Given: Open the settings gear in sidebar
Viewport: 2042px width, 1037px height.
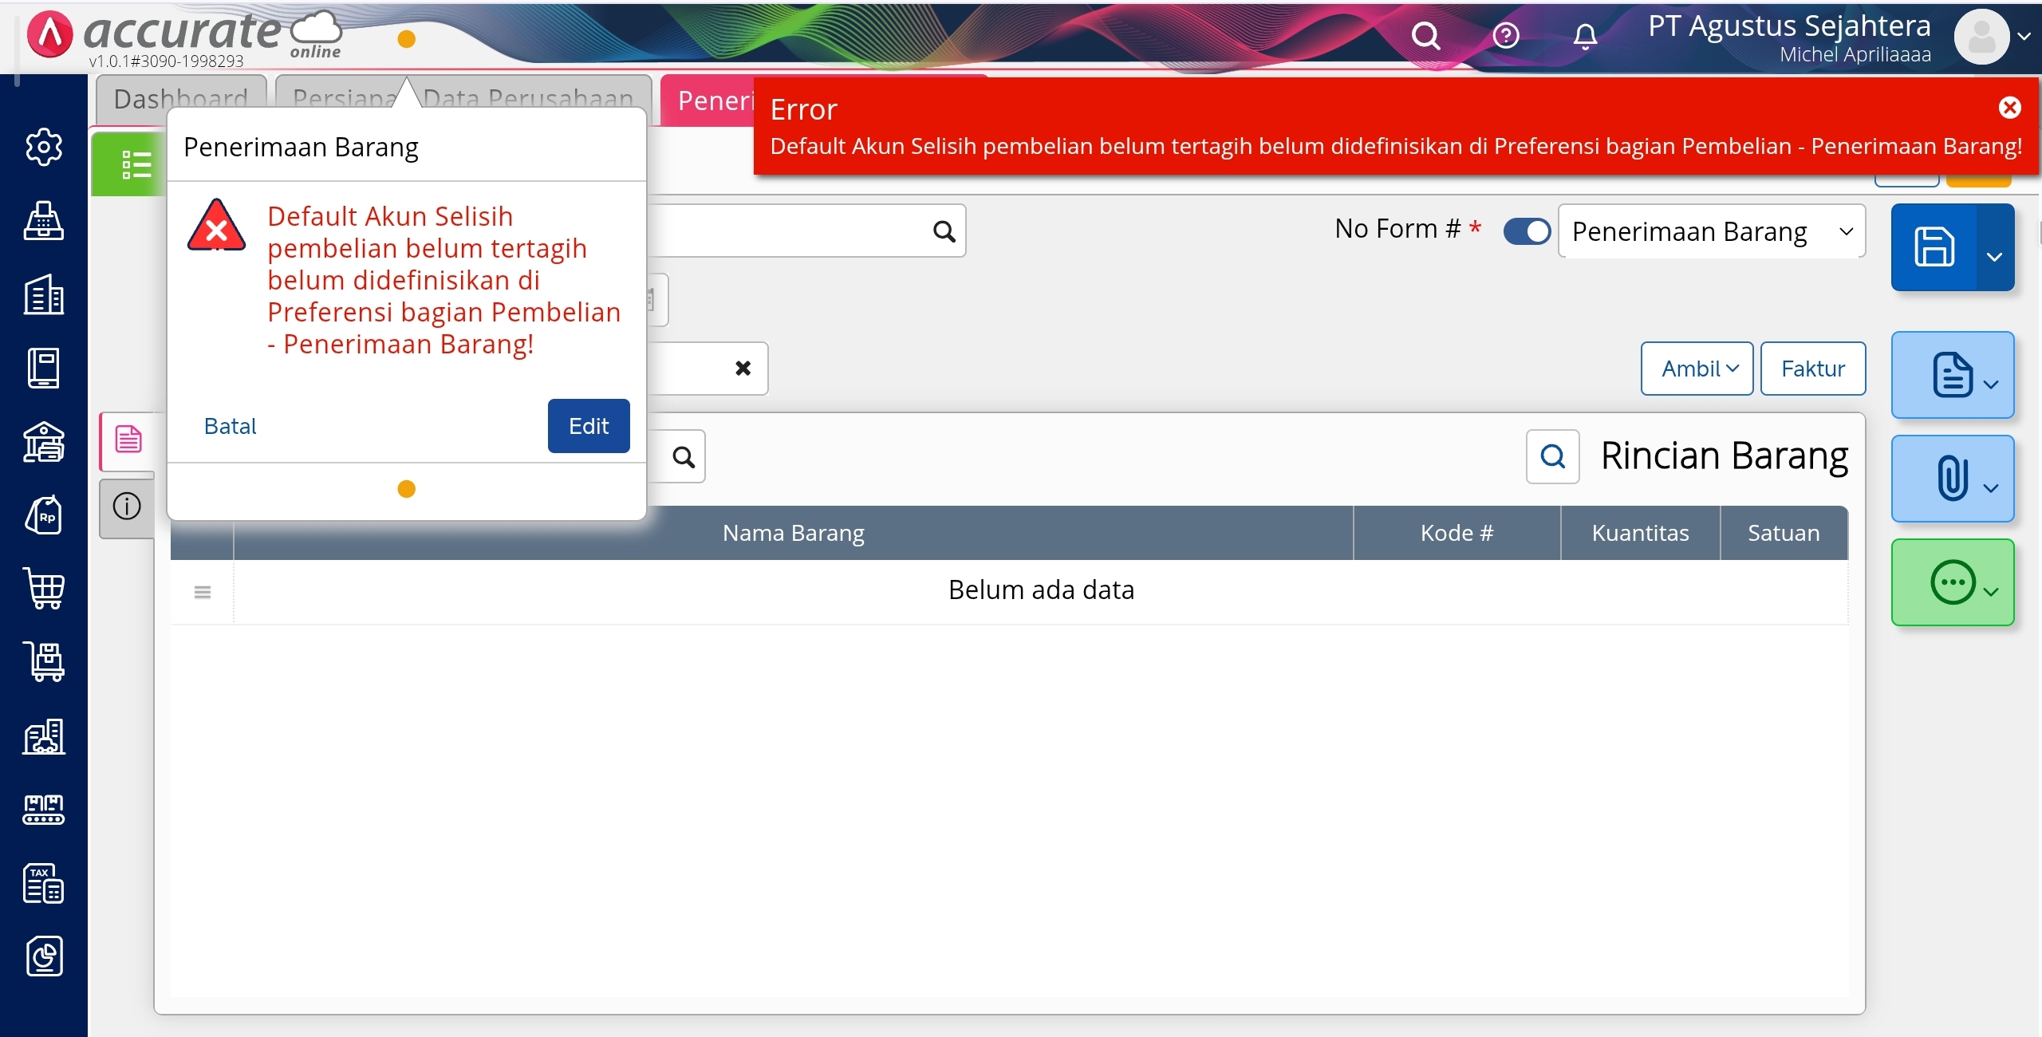Looking at the screenshot, I should tap(43, 147).
